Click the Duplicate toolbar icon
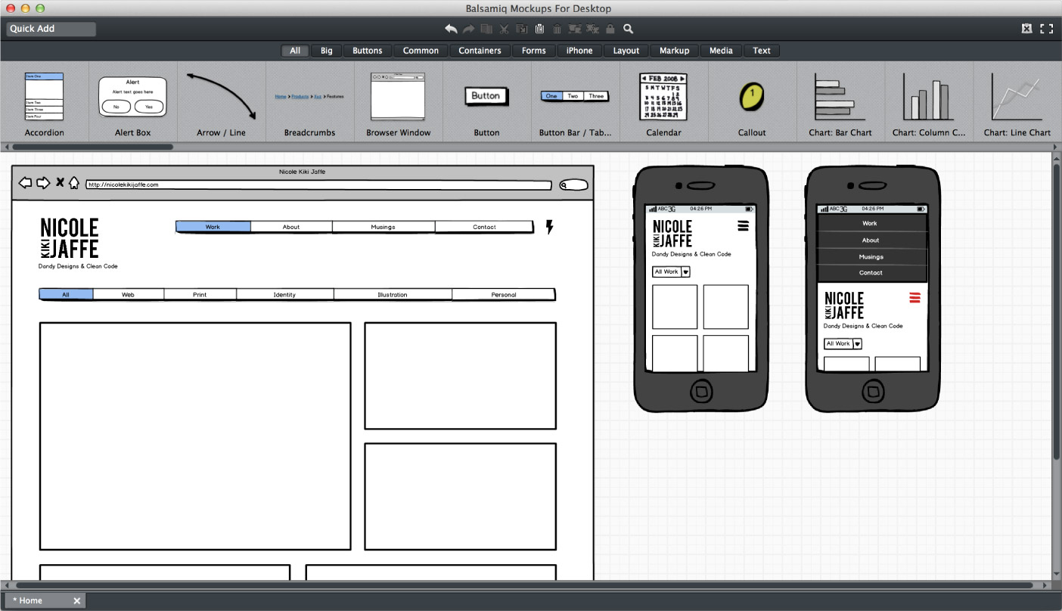 (486, 29)
